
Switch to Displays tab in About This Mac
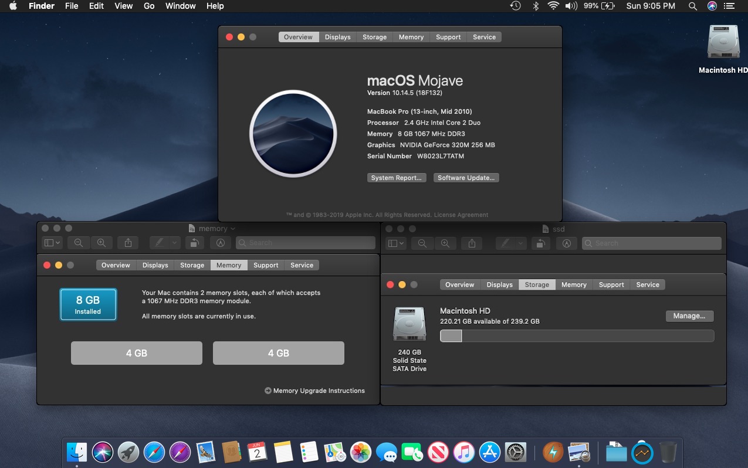tap(338, 37)
